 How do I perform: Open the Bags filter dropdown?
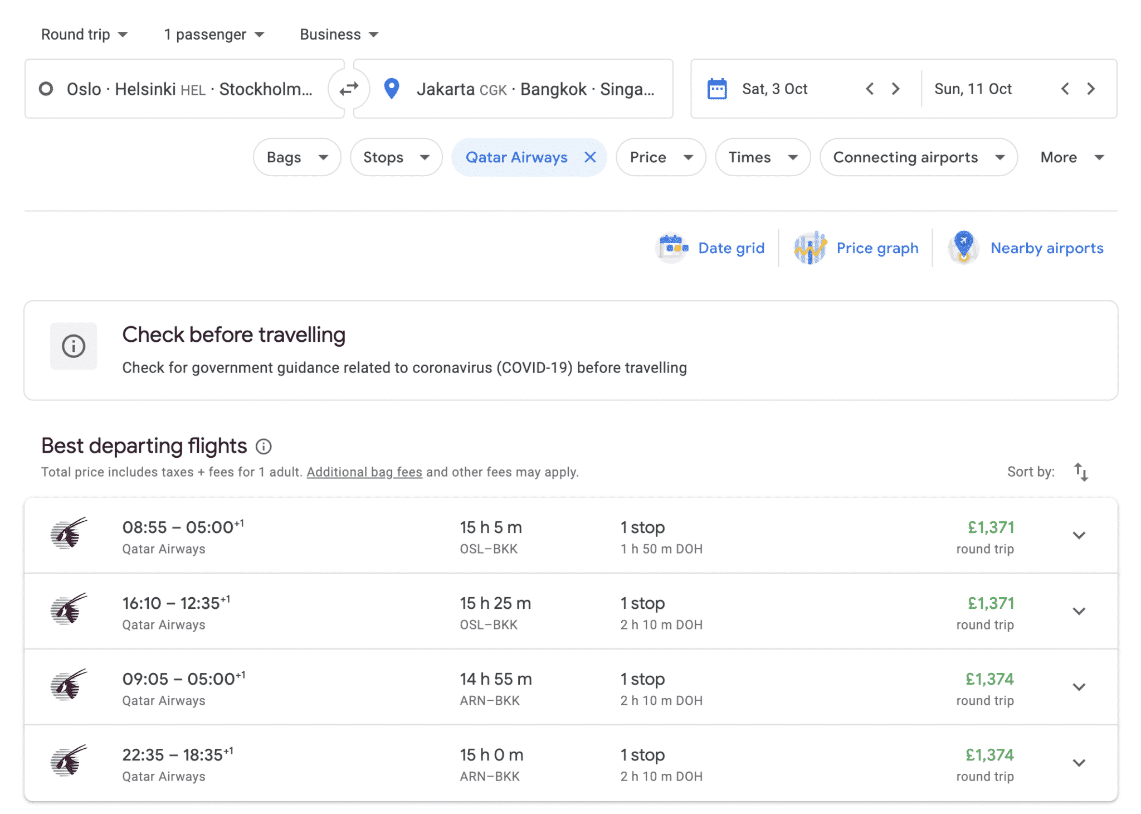pos(297,157)
